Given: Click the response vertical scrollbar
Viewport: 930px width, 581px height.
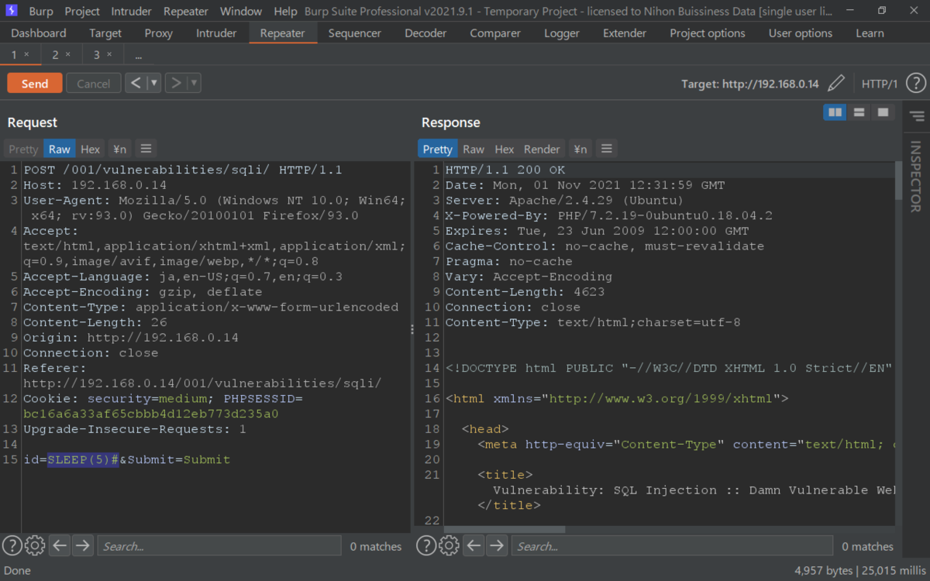Looking at the screenshot, I should click(x=898, y=180).
